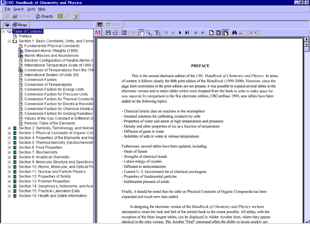The height and width of the screenshot is (232, 310).
Task: Click the open book icon left of Merge
Action: 7,25
